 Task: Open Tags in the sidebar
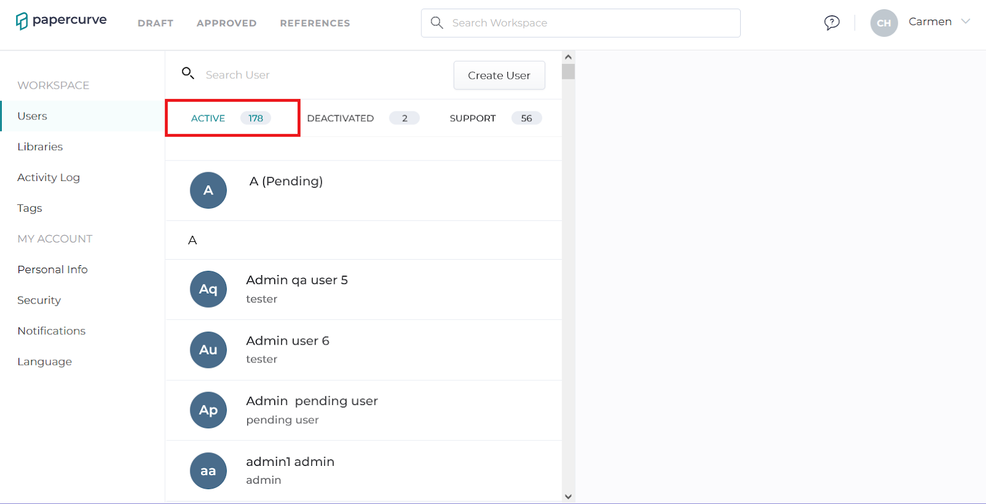(30, 208)
